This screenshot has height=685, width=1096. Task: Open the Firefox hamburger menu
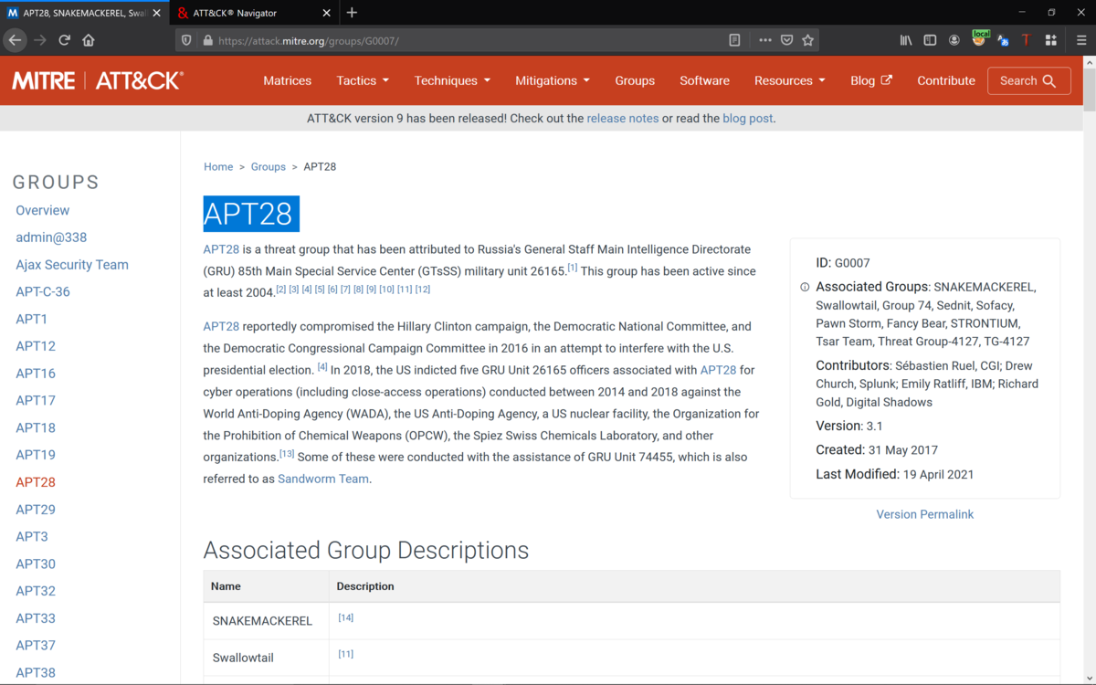point(1081,40)
